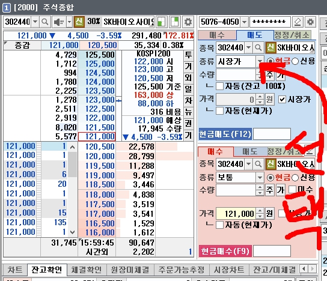Open the 주문가능추정 bottom tab
Screen dimensions: 327x281
point(182,270)
